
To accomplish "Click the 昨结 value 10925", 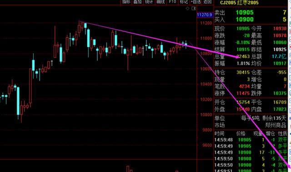I will point(280,50).
